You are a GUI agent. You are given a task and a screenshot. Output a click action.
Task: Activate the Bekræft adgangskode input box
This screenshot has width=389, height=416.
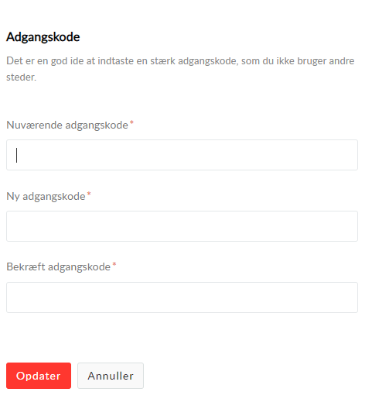[183, 297]
